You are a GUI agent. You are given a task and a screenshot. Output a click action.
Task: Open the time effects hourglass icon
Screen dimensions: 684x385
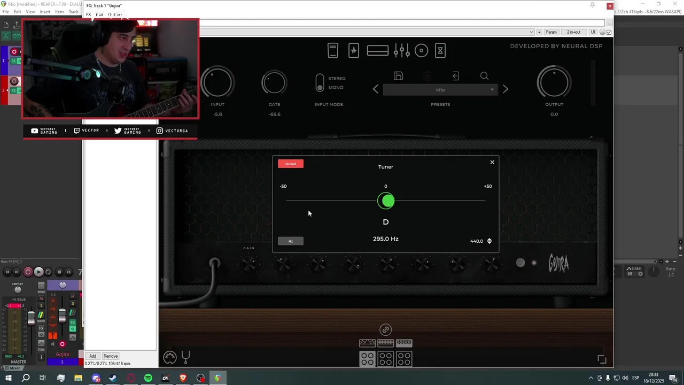click(x=440, y=51)
